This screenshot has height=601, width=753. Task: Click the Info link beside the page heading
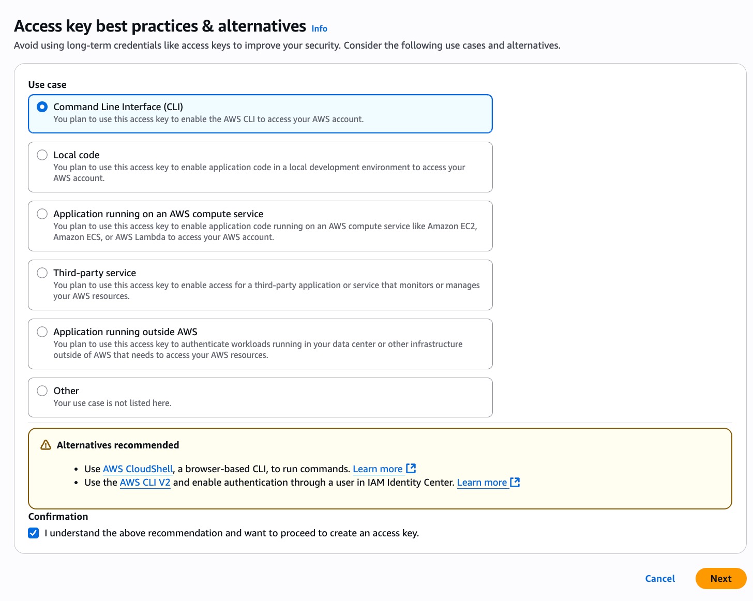pos(319,28)
